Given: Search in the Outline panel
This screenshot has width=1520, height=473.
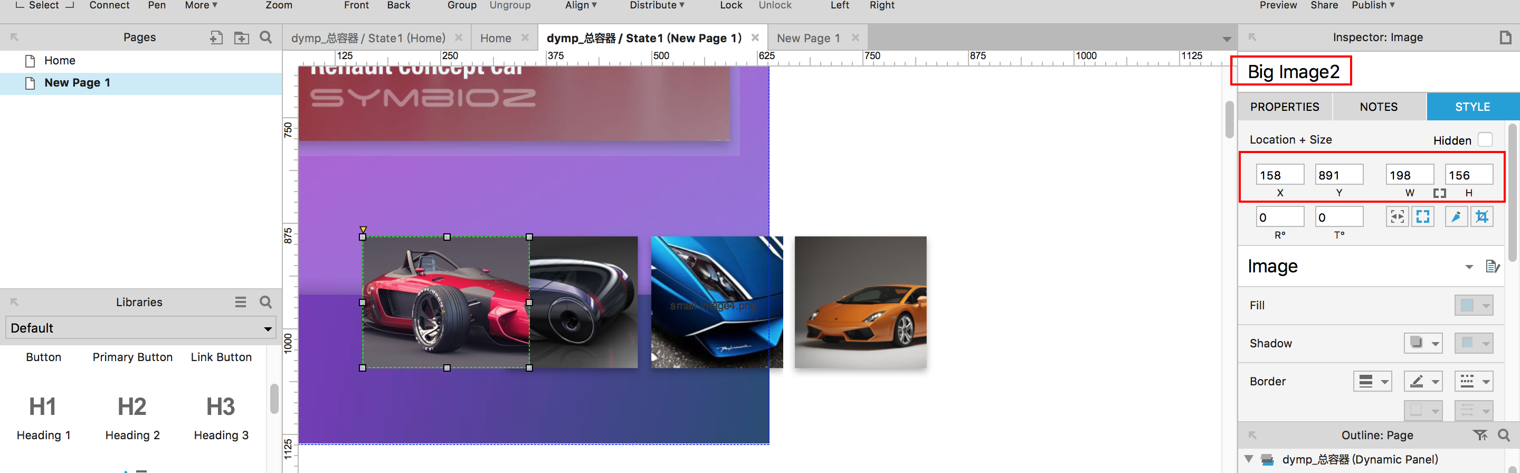Looking at the screenshot, I should 1504,435.
